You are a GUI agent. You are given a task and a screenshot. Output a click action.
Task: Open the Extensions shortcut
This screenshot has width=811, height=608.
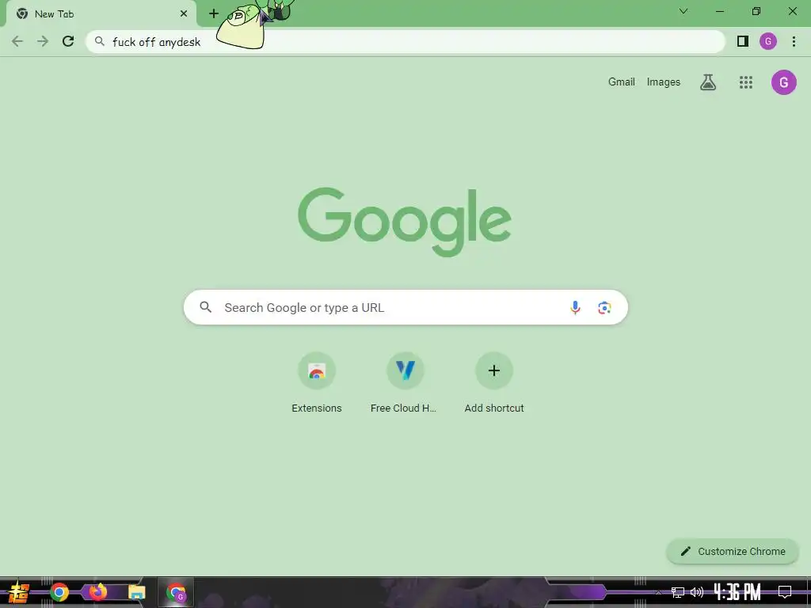pyautogui.click(x=317, y=383)
